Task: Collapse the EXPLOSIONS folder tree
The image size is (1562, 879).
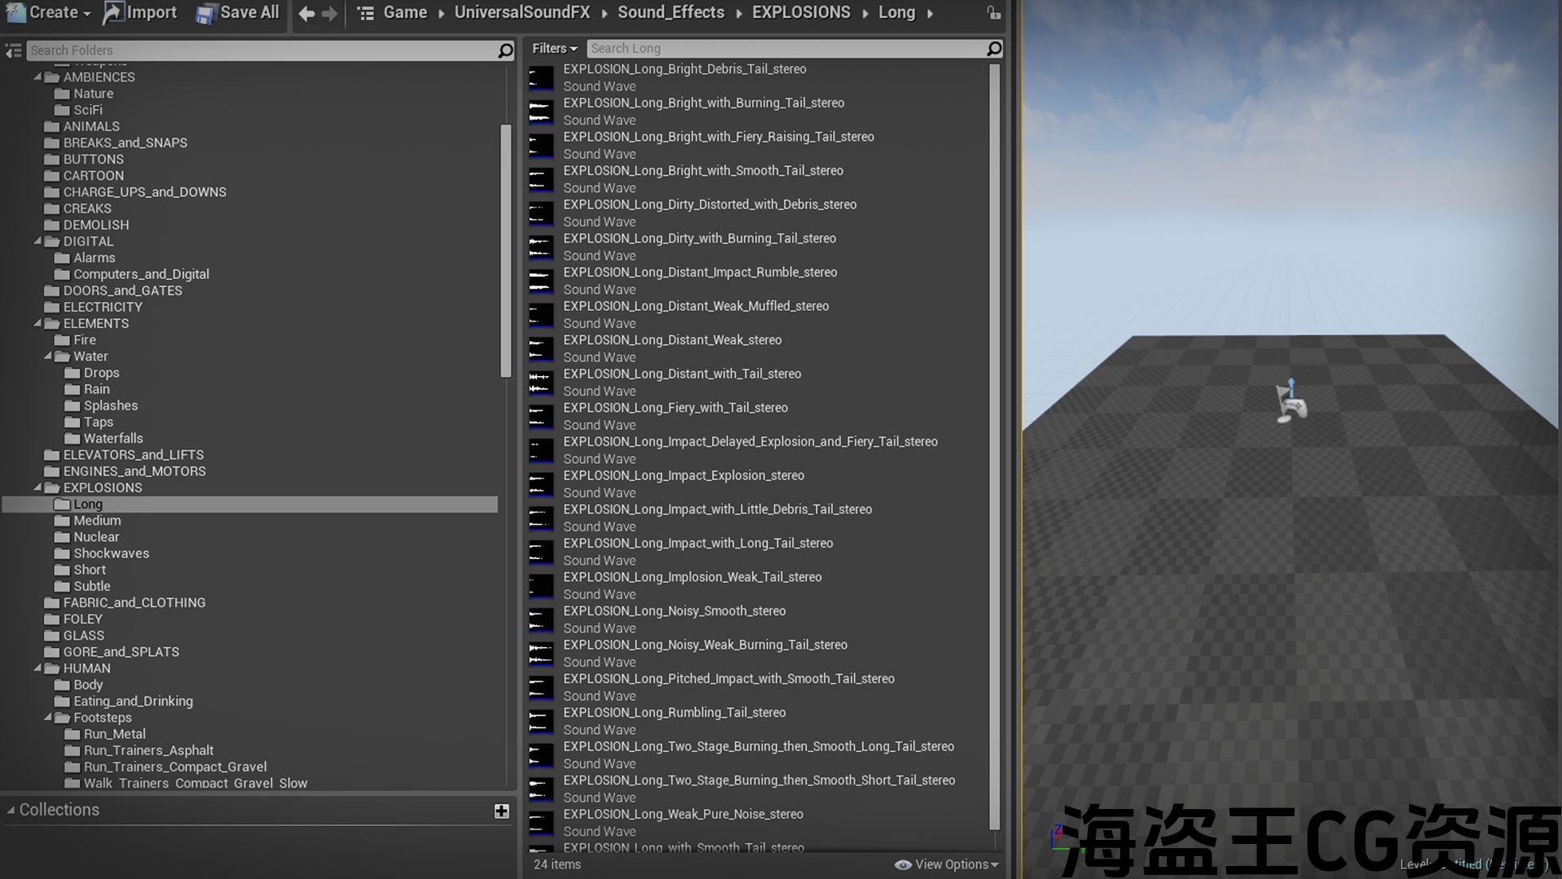Action: [37, 488]
